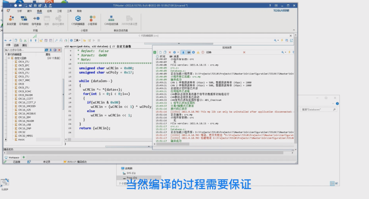The image size is (369, 199).
Task: Switch to the 函数 tab
Action: tap(16, 45)
